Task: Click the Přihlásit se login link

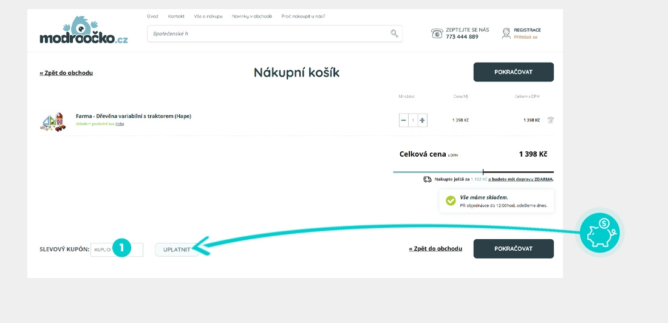Action: 525,37
